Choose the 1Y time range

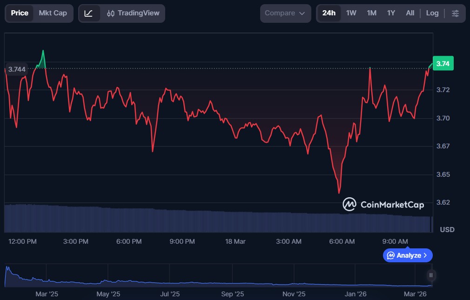coord(391,13)
